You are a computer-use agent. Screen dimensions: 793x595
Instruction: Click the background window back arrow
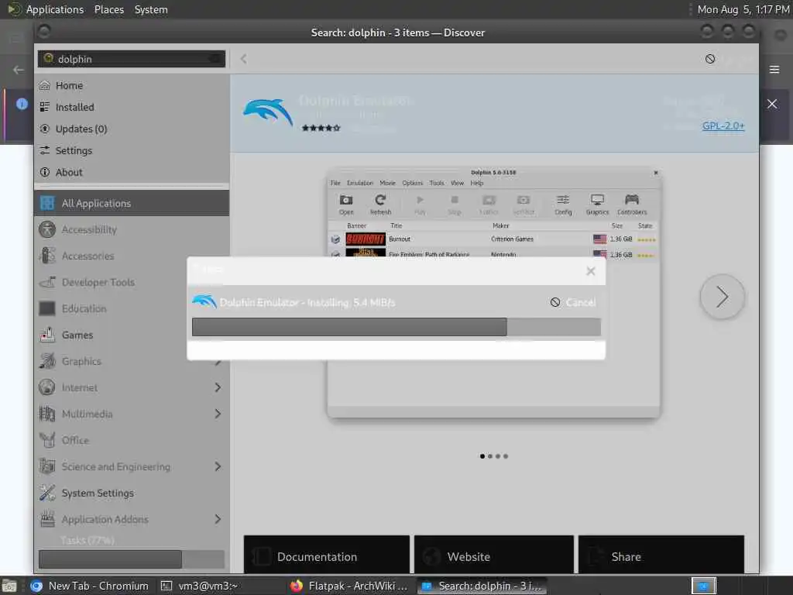19,70
